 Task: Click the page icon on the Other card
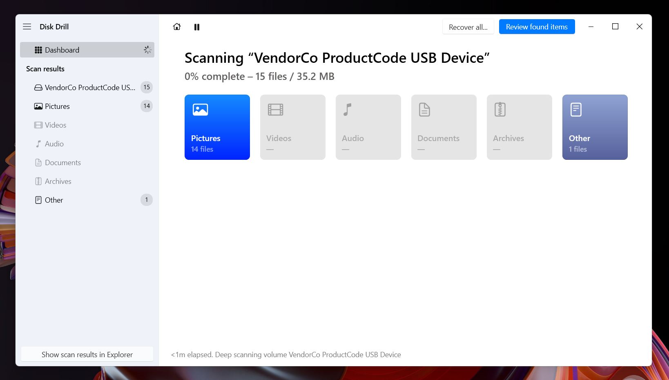576,110
